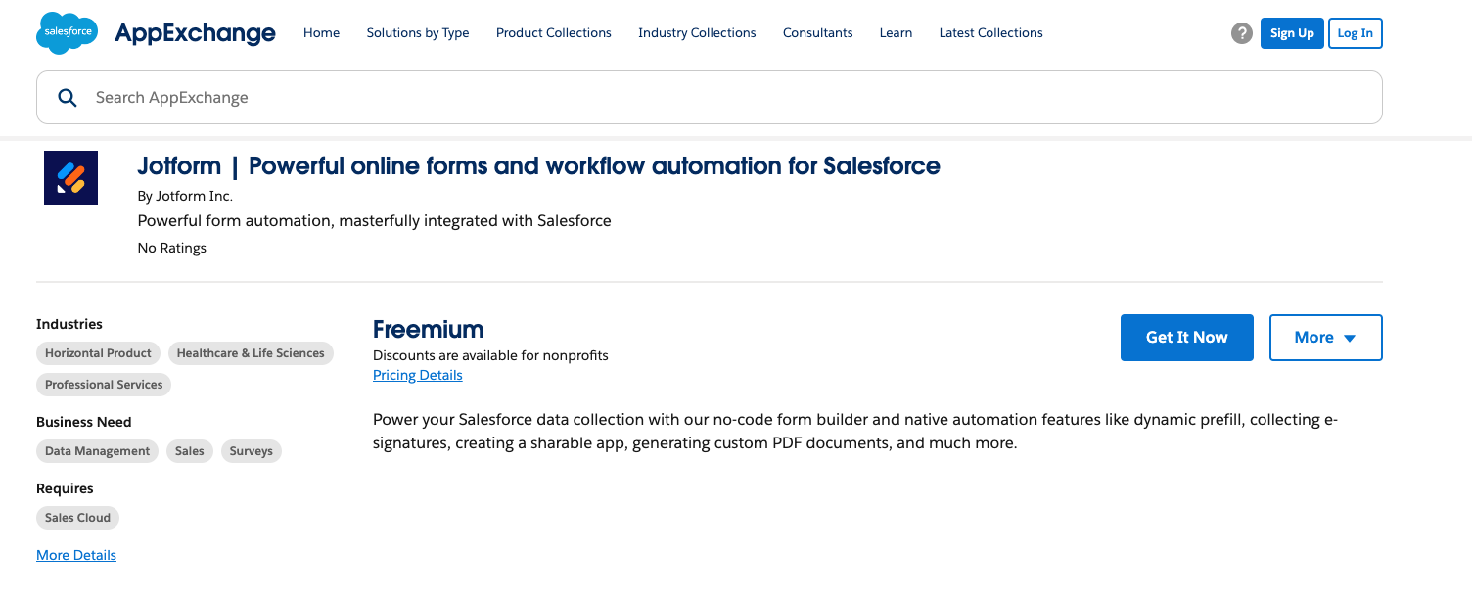Click the 'Power your Salesforce data collection' paragraph
Image resolution: width=1472 pixels, height=599 pixels.
[x=855, y=432]
